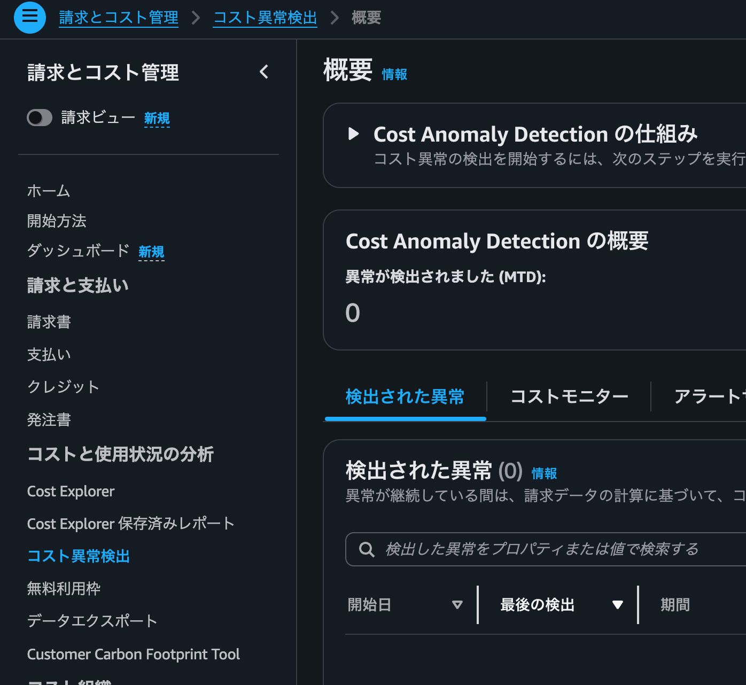The image size is (746, 685).
Task: Click the search magnifier icon in anomaly search bar
Action: click(x=367, y=549)
